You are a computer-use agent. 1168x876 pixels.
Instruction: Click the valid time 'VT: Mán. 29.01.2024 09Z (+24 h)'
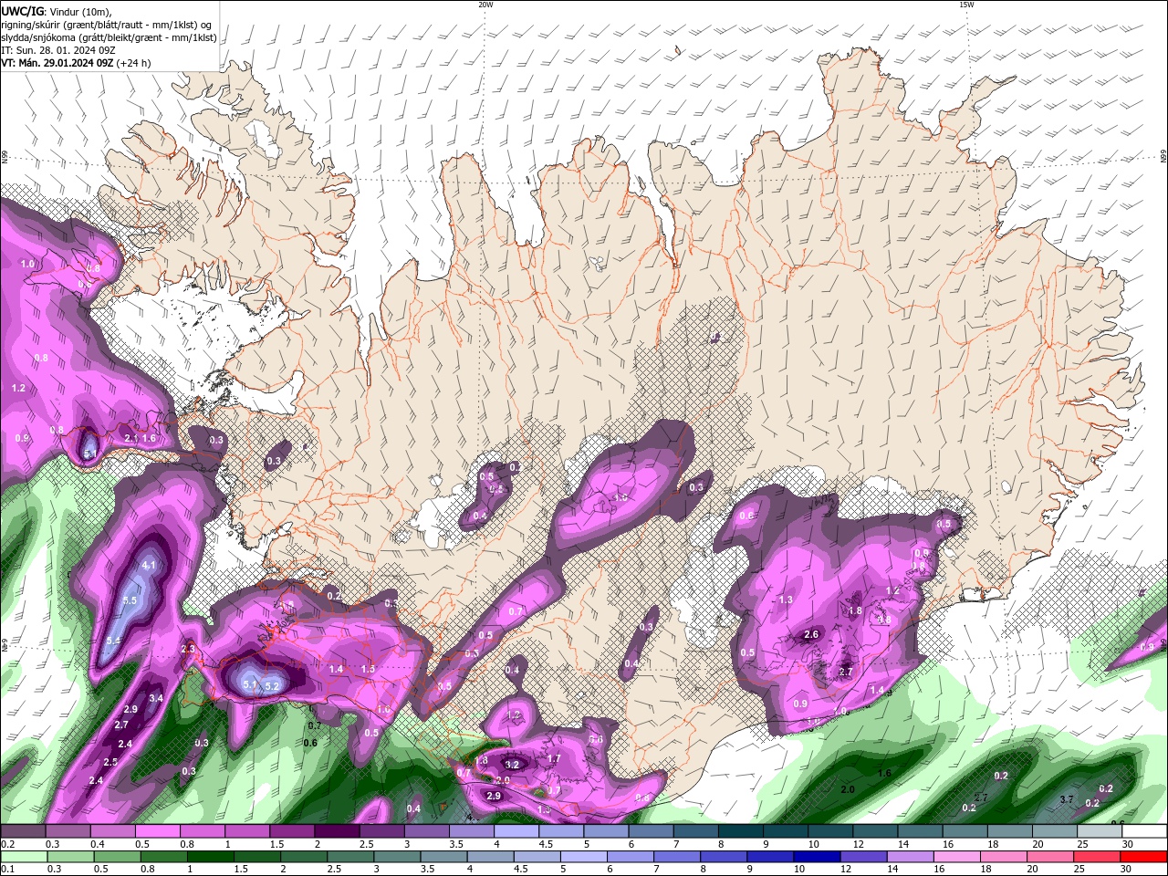click(x=76, y=63)
